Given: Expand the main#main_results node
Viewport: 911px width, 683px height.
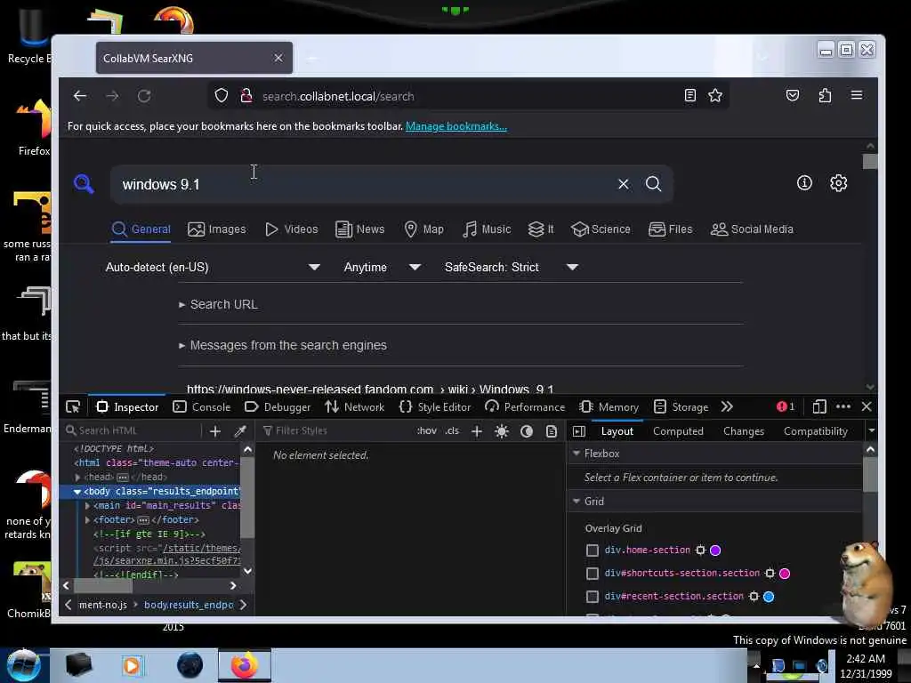Looking at the screenshot, I should (87, 505).
